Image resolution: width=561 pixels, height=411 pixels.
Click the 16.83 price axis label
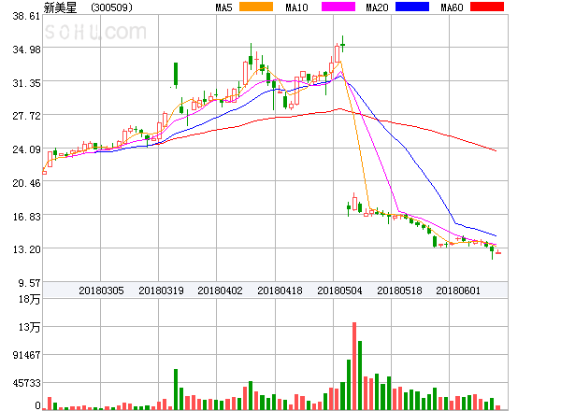coord(26,217)
